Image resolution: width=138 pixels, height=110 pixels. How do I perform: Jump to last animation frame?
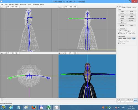132,99
